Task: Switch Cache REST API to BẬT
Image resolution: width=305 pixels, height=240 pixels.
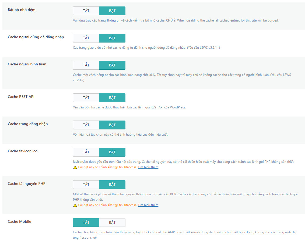Action: tap(112, 98)
